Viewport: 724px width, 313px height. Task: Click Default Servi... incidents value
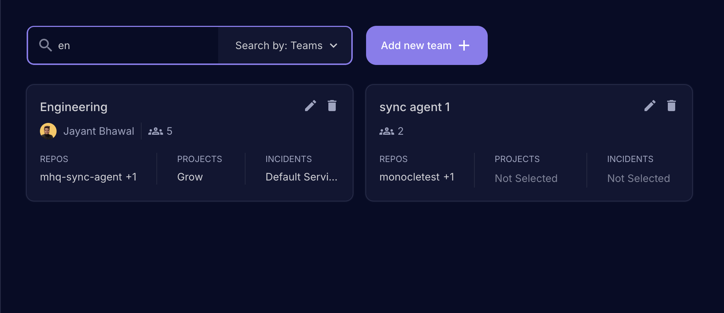[301, 177]
